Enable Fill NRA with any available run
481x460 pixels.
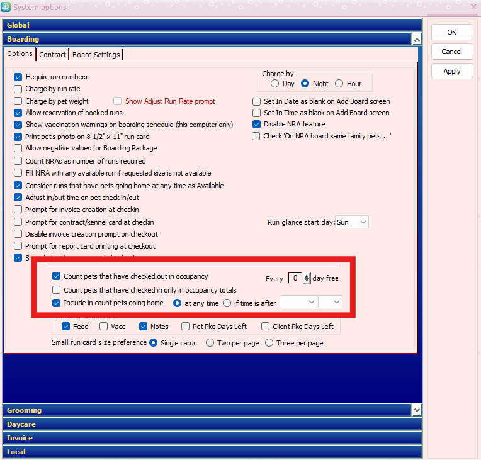[18, 173]
